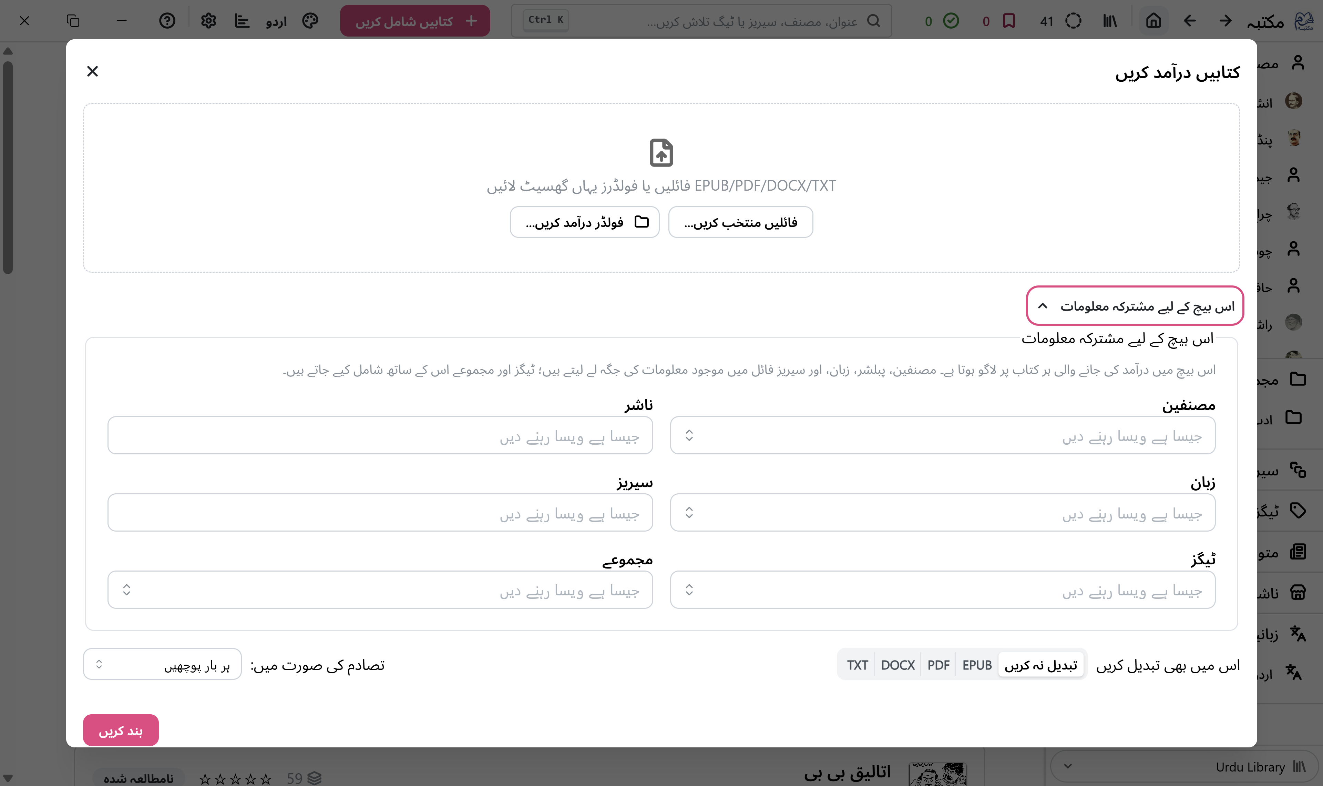
Task: Click the کتابیں شامل کریں toolbar button
Action: [x=415, y=21]
